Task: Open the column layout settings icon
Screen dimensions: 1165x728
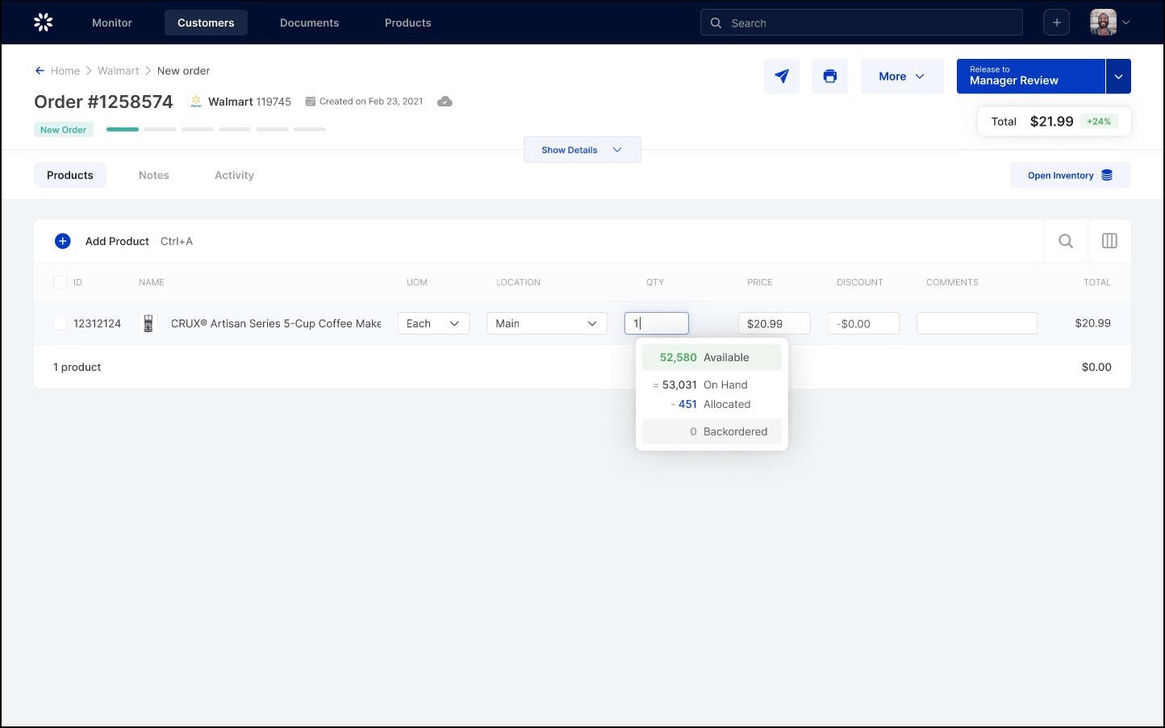Action: [1109, 241]
